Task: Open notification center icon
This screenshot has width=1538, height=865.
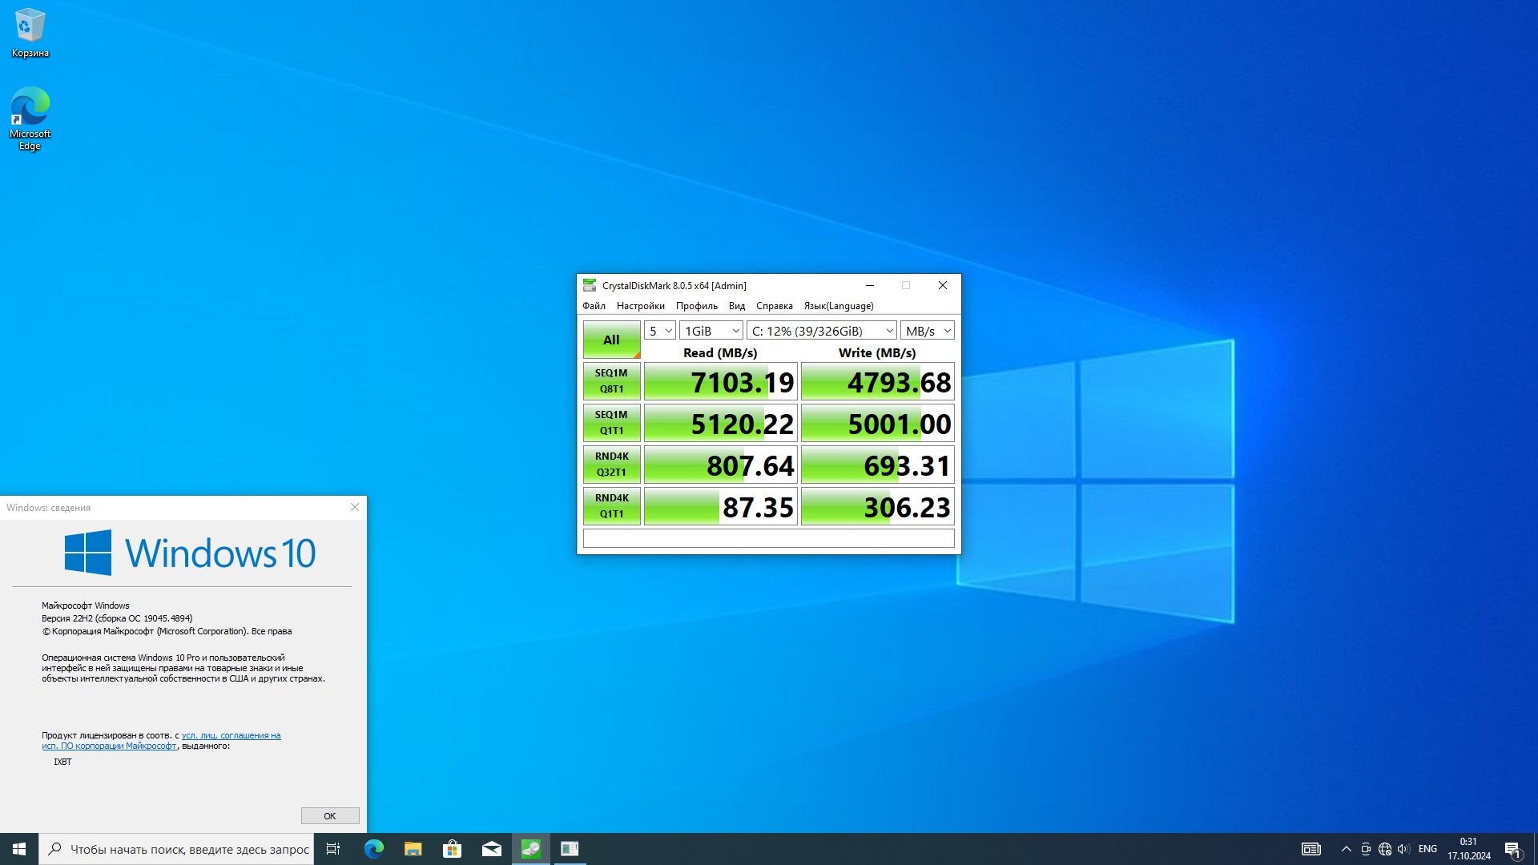Action: coord(1512,849)
